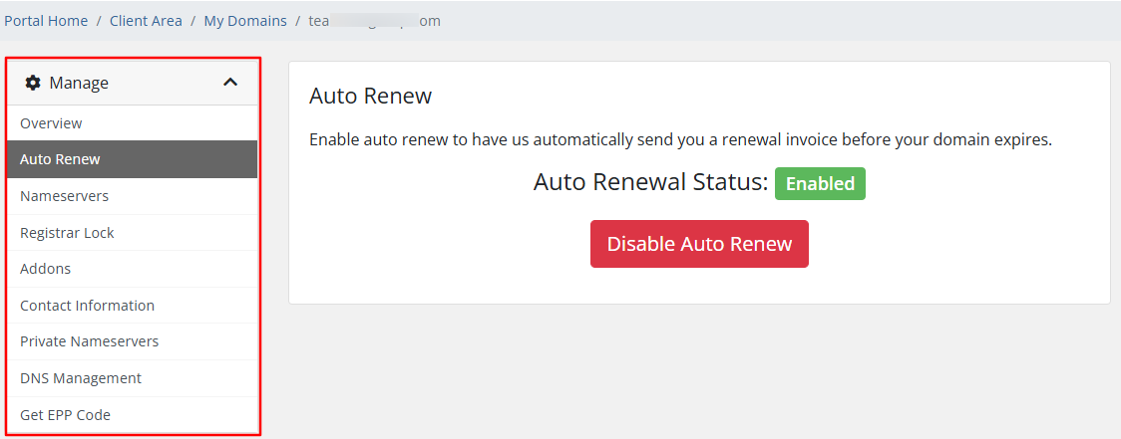
Task: Click the Portal Home breadcrumb
Action: tap(46, 21)
